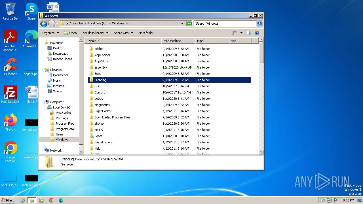The height and width of the screenshot is (204, 363).
Task: Open the Start menu
Action: pos(8,200)
